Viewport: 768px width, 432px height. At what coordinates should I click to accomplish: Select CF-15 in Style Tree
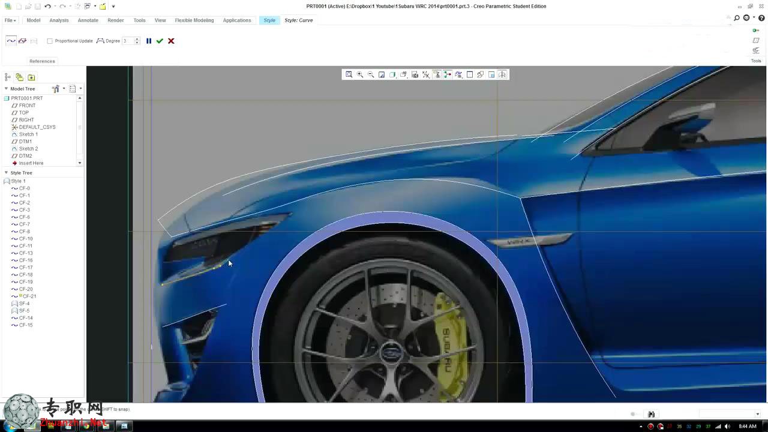coord(26,325)
